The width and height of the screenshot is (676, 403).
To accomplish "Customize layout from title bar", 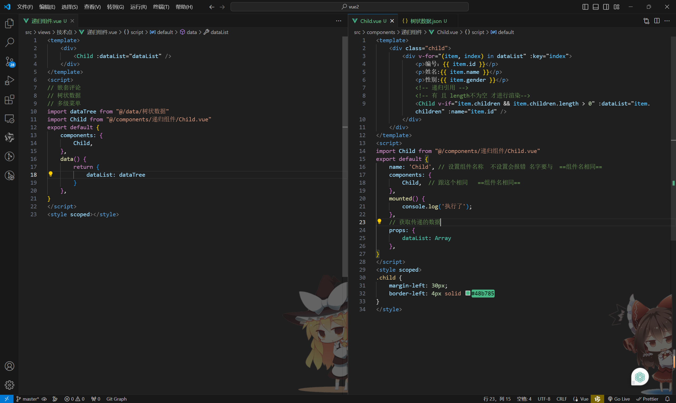I will 616,7.
